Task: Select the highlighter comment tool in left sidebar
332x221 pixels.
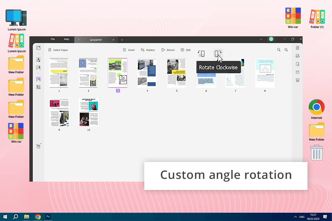Action: tap(38, 59)
